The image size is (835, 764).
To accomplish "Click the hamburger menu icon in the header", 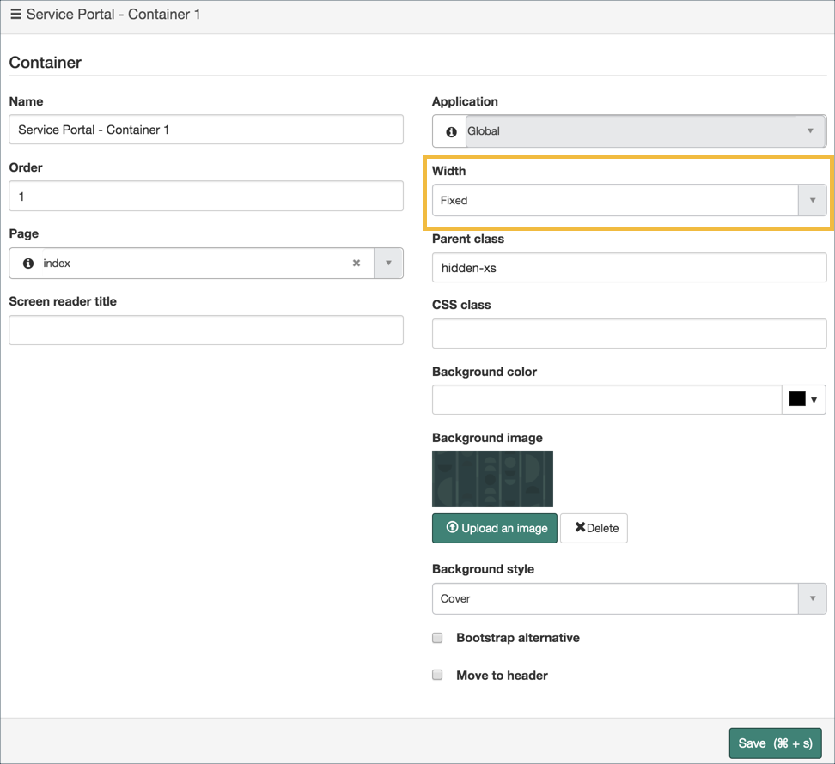I will coord(17,15).
